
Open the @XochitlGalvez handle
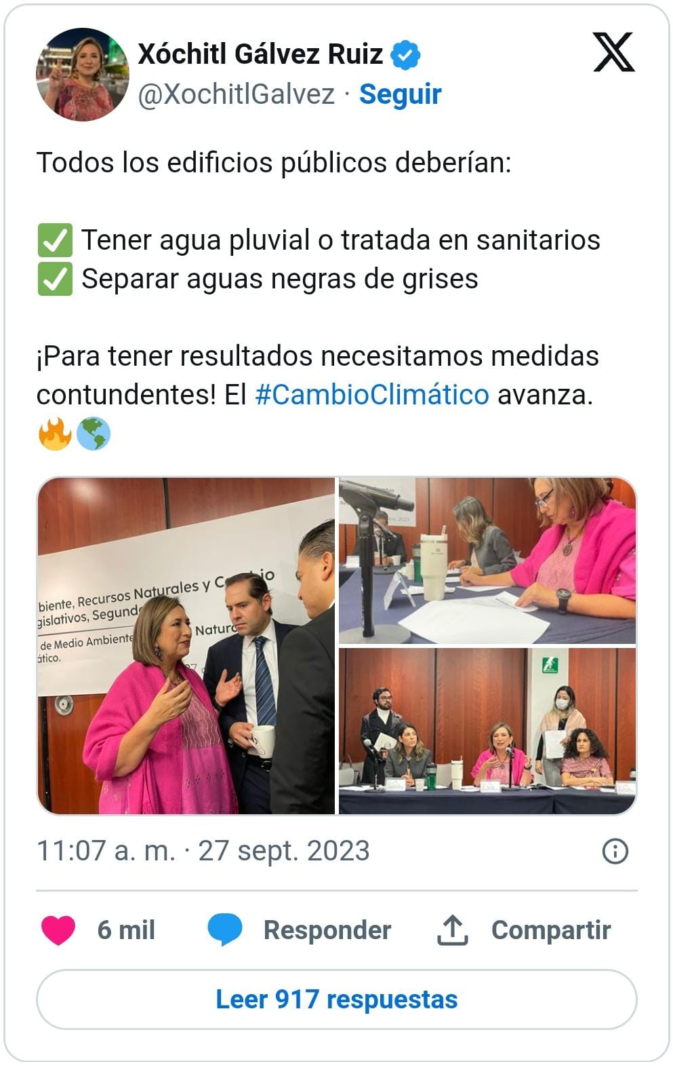coord(236,94)
